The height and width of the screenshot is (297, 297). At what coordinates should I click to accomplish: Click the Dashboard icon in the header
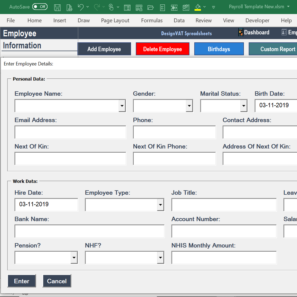[241, 32]
